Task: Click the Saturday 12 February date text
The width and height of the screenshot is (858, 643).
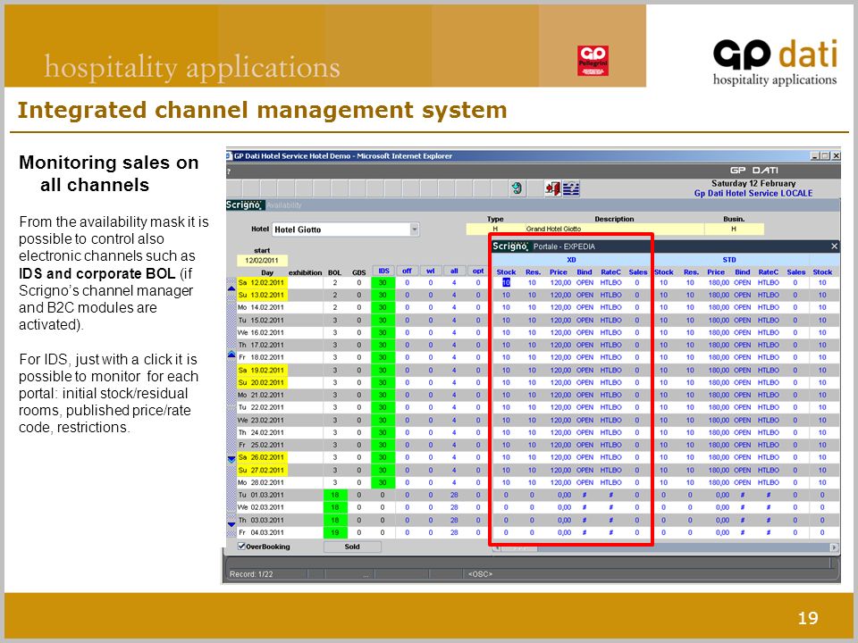Action: 753,183
